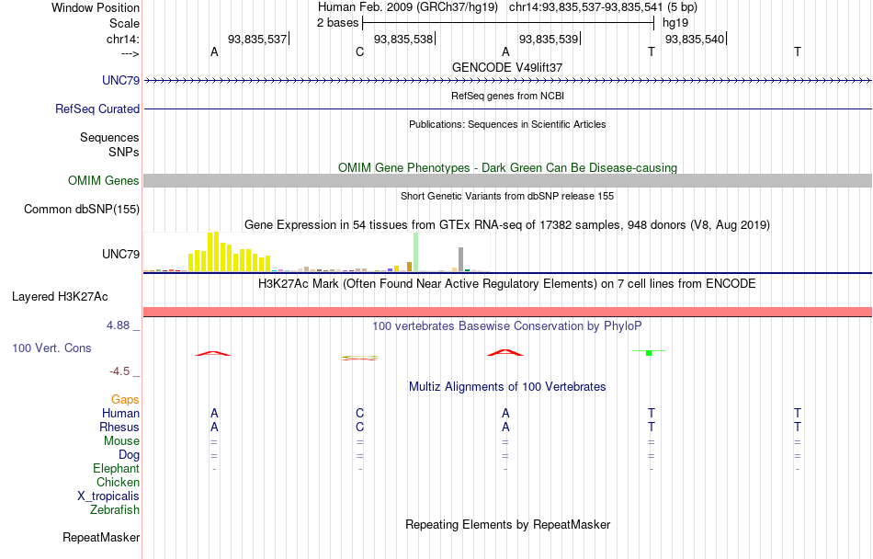Click the Scale row label
Image resolution: width=873 pixels, height=559 pixels.
click(x=124, y=23)
